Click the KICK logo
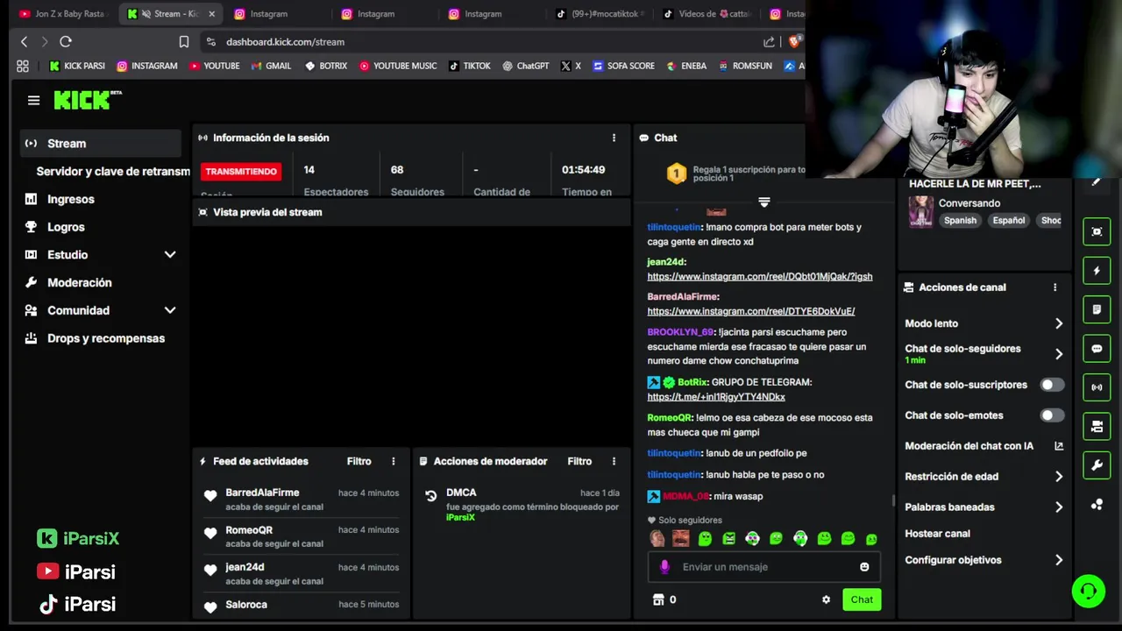 [x=88, y=100]
